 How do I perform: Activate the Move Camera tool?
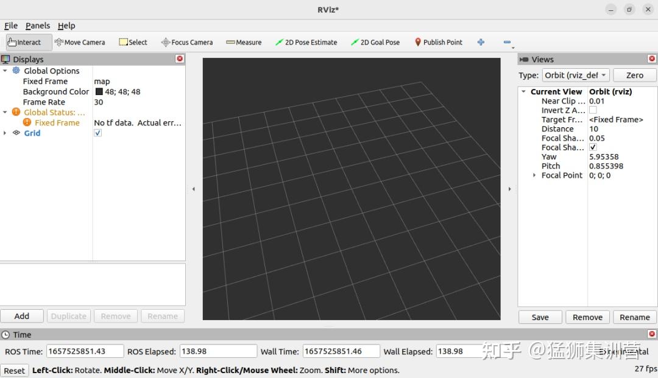point(80,42)
